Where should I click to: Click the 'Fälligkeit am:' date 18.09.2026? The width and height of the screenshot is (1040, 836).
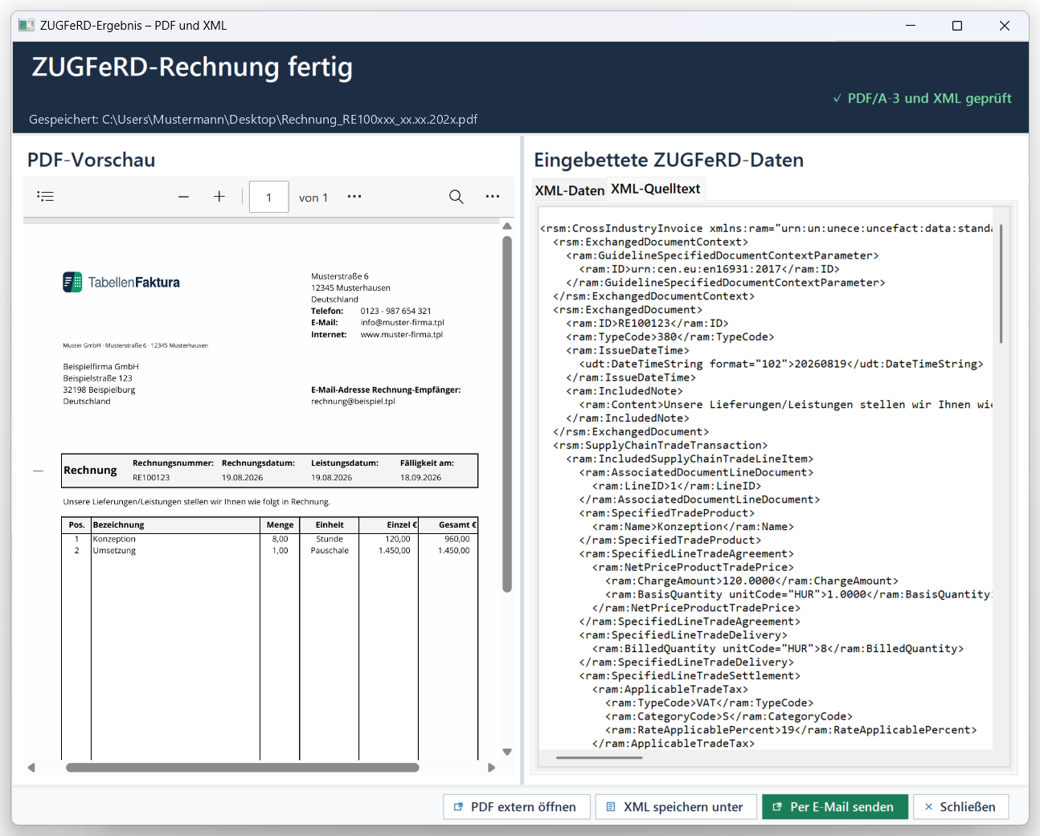pyautogui.click(x=420, y=478)
